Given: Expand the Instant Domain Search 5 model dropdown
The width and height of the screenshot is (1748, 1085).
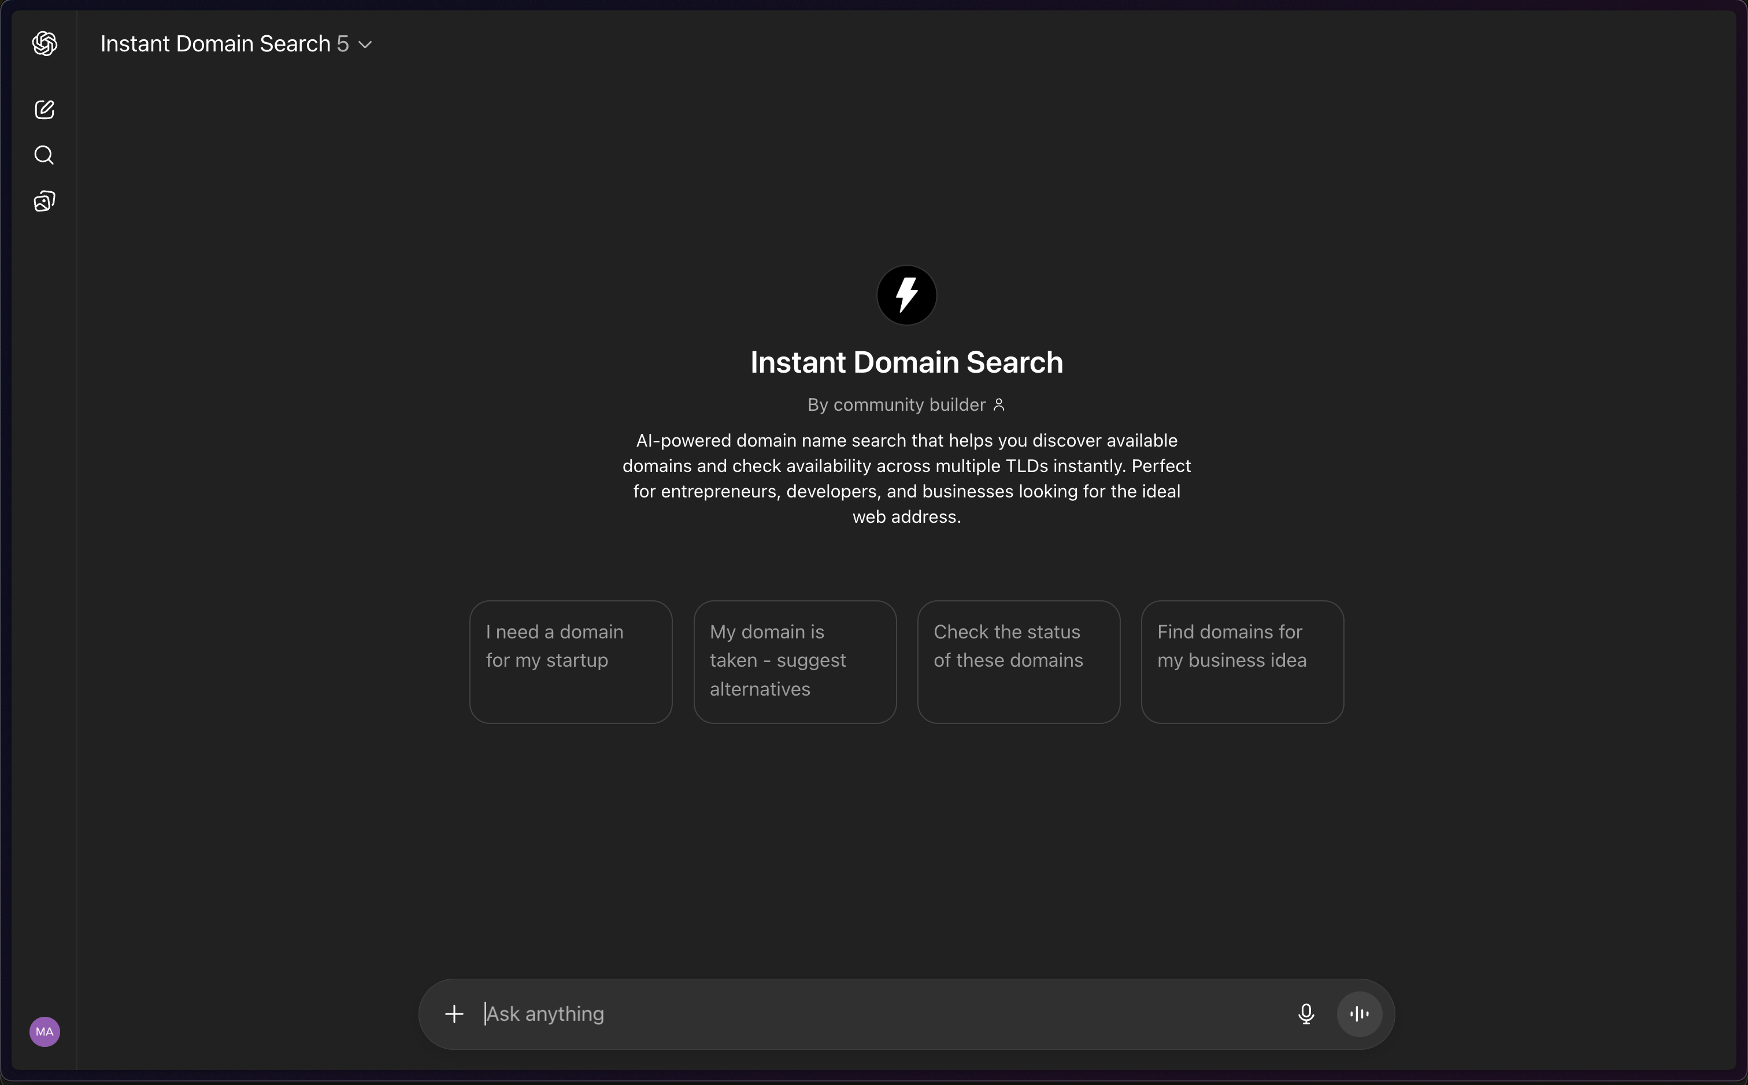Looking at the screenshot, I should tap(236, 44).
